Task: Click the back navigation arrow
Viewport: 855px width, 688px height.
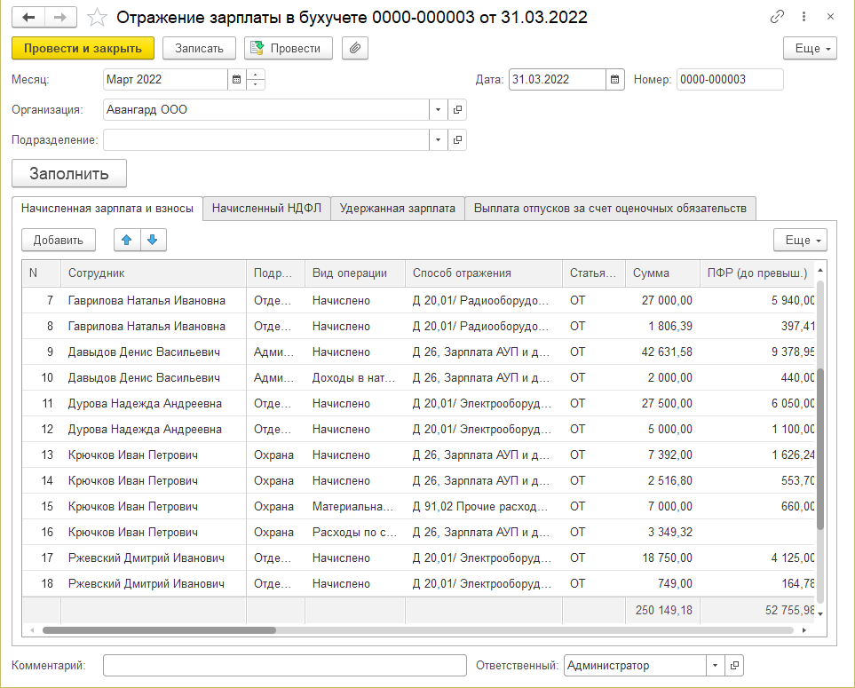Action: [28, 17]
